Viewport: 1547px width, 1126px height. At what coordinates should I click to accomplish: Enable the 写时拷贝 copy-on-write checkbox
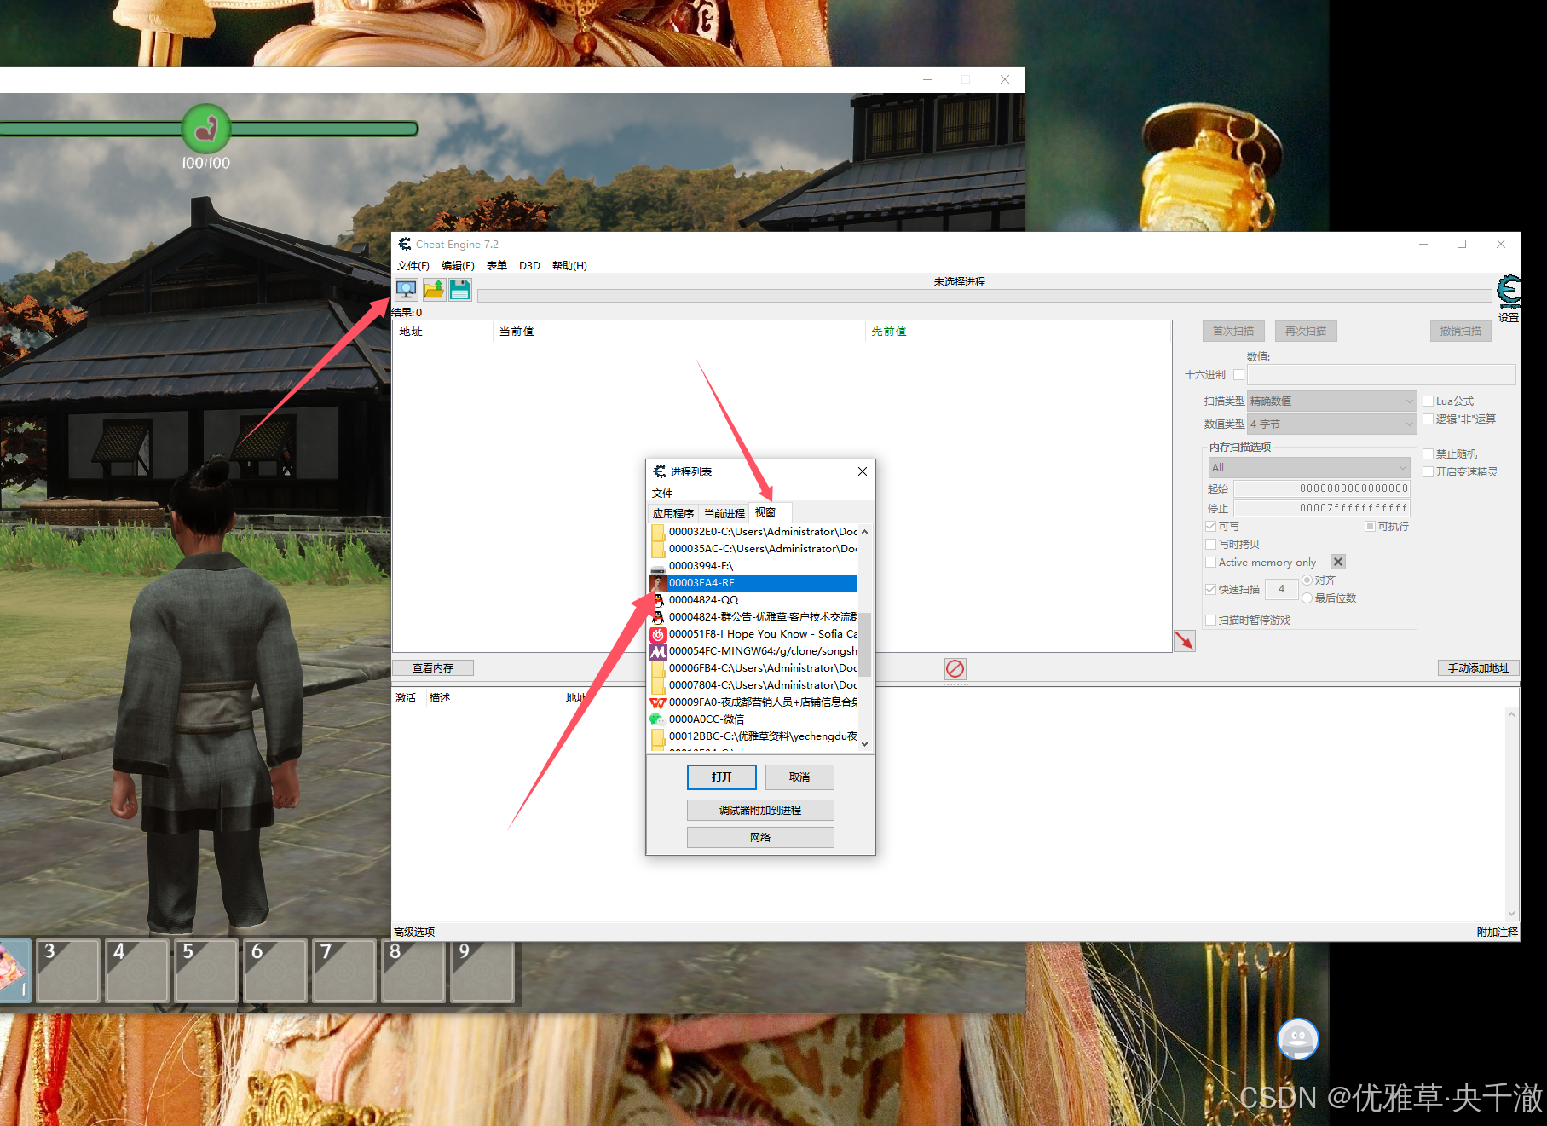click(1211, 545)
